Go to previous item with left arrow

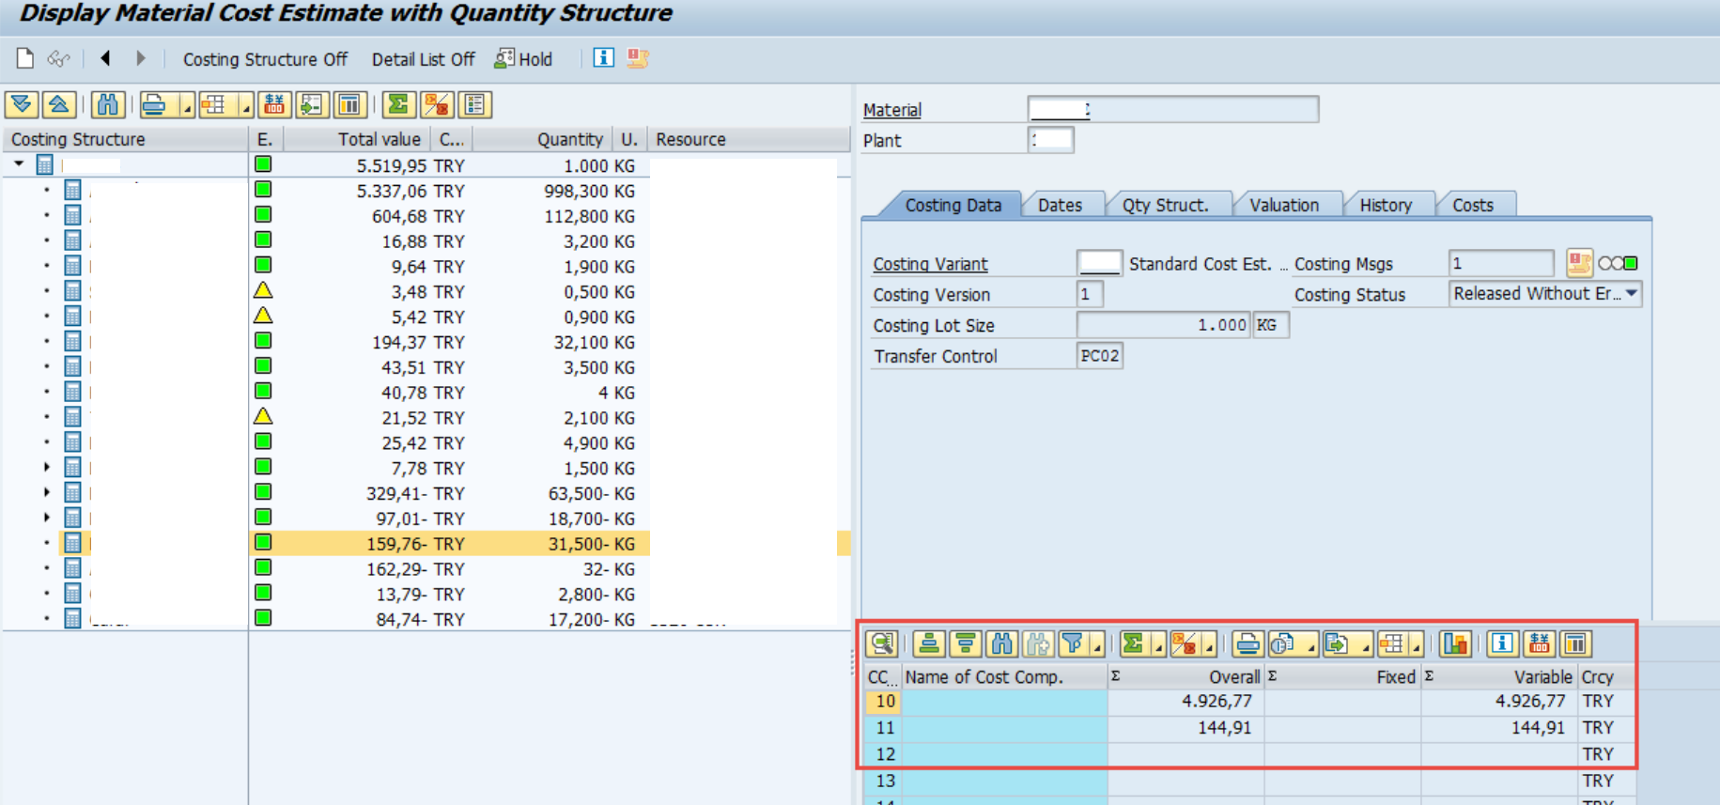[105, 58]
